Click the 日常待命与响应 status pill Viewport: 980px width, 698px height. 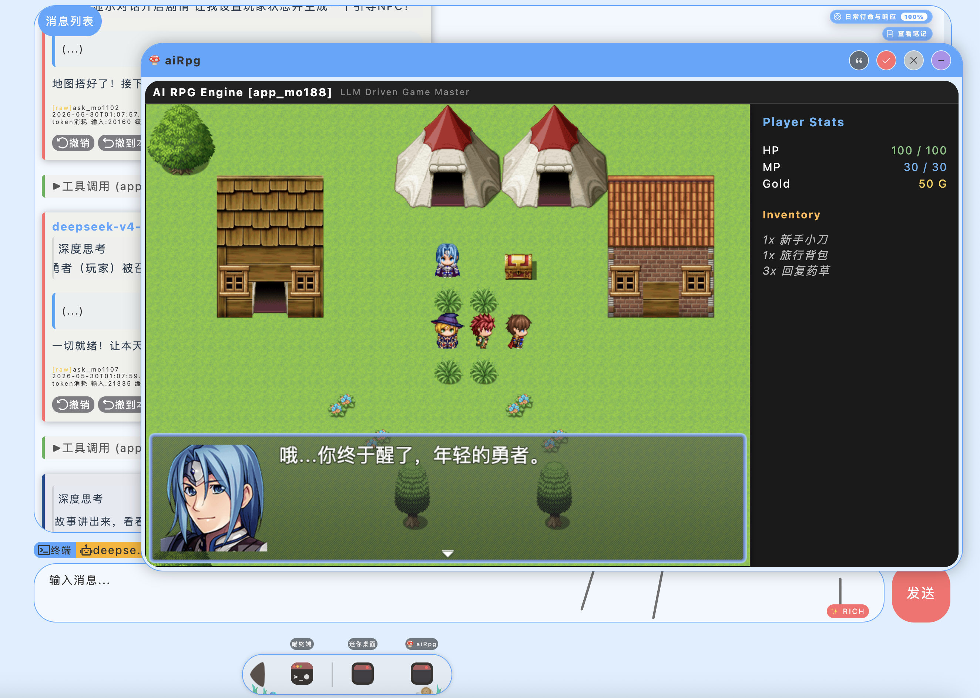880,17
